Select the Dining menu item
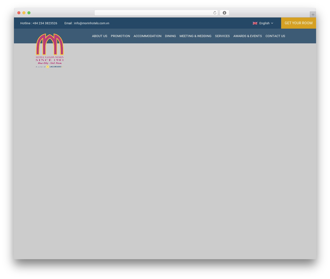Viewport: 330px width, 279px height. [x=170, y=36]
